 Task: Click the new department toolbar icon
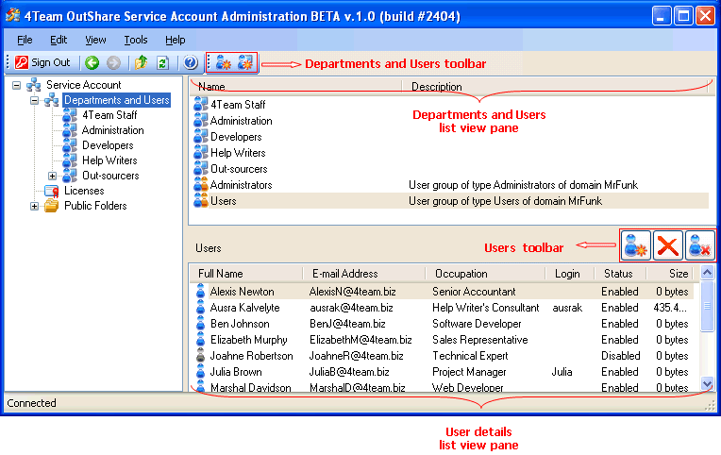click(x=245, y=62)
